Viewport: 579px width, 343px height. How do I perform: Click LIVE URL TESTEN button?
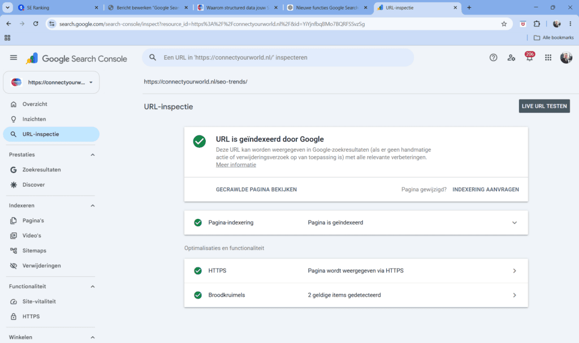(x=545, y=106)
